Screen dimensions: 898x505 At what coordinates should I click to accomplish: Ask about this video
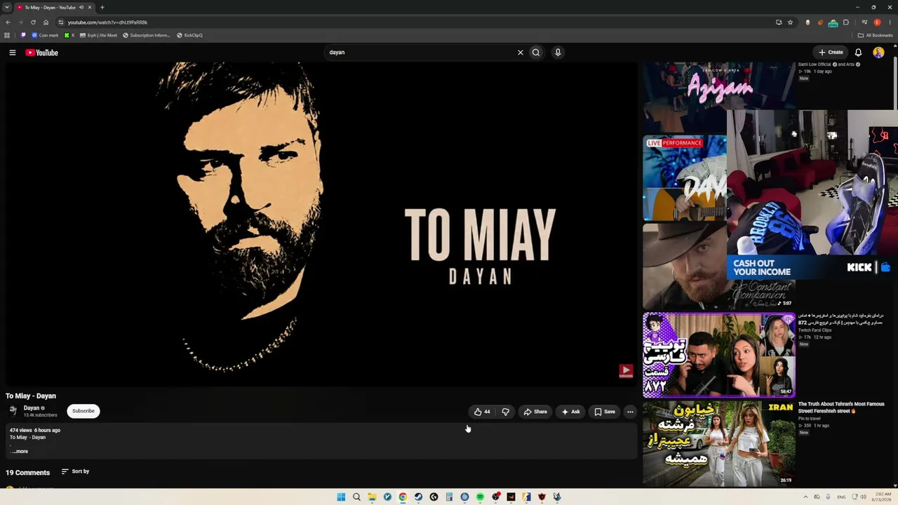click(570, 412)
